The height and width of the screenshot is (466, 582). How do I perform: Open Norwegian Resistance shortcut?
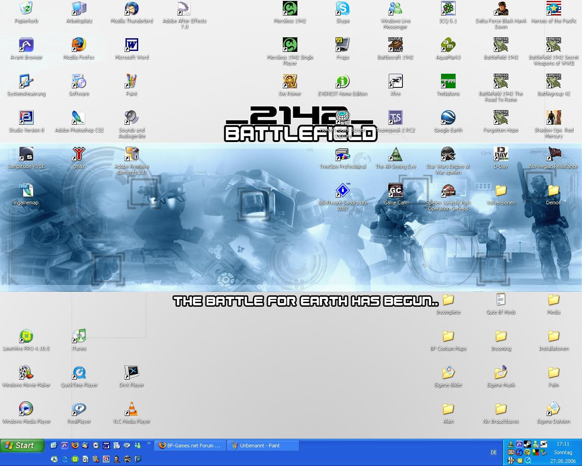[x=554, y=154]
